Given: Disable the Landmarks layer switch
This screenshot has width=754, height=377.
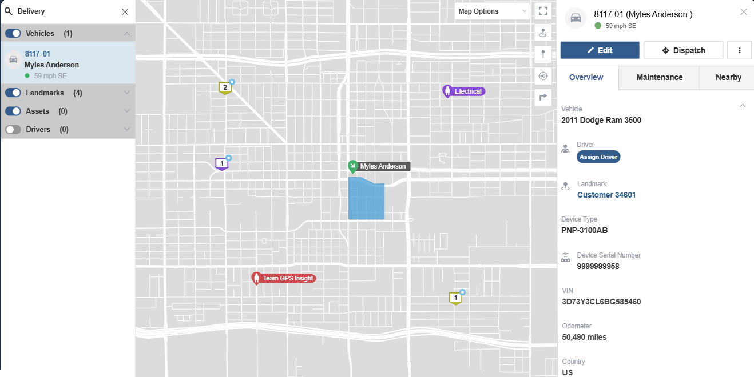Looking at the screenshot, I should pos(13,93).
